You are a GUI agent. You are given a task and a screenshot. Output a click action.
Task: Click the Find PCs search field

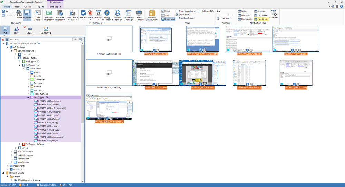click(x=41, y=39)
